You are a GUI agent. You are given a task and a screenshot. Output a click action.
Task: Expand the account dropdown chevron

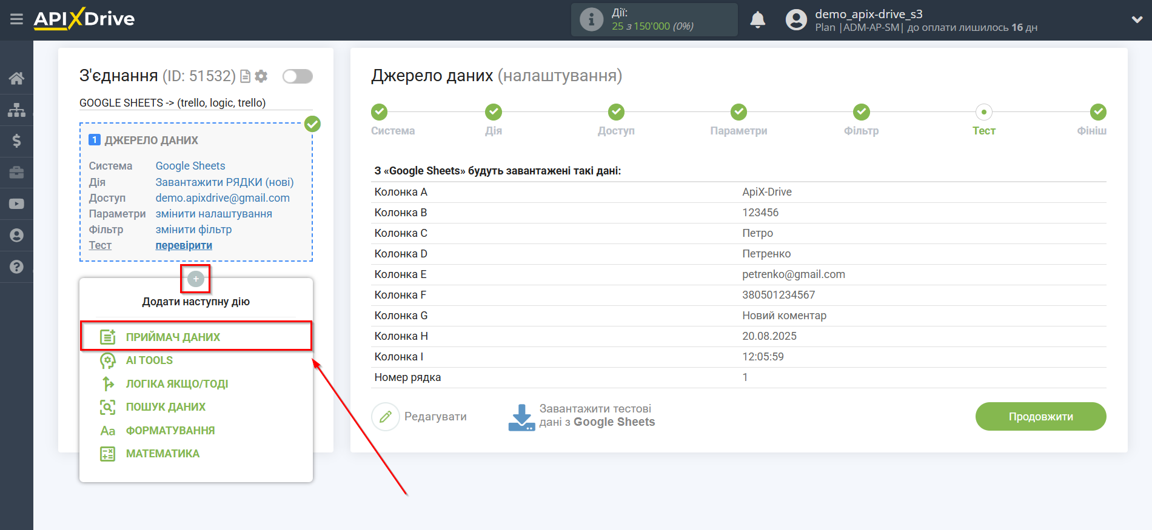1137,19
